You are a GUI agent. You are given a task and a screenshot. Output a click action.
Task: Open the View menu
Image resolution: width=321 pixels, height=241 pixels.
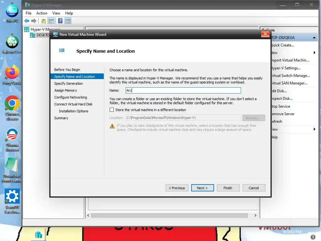pyautogui.click(x=56, y=13)
